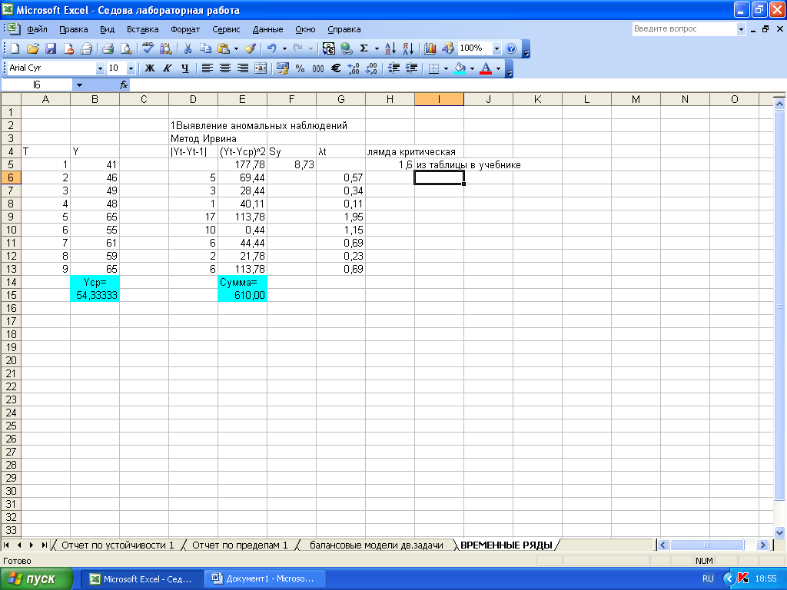787x590 pixels.
Task: Open the Файл menu
Action: (37, 29)
